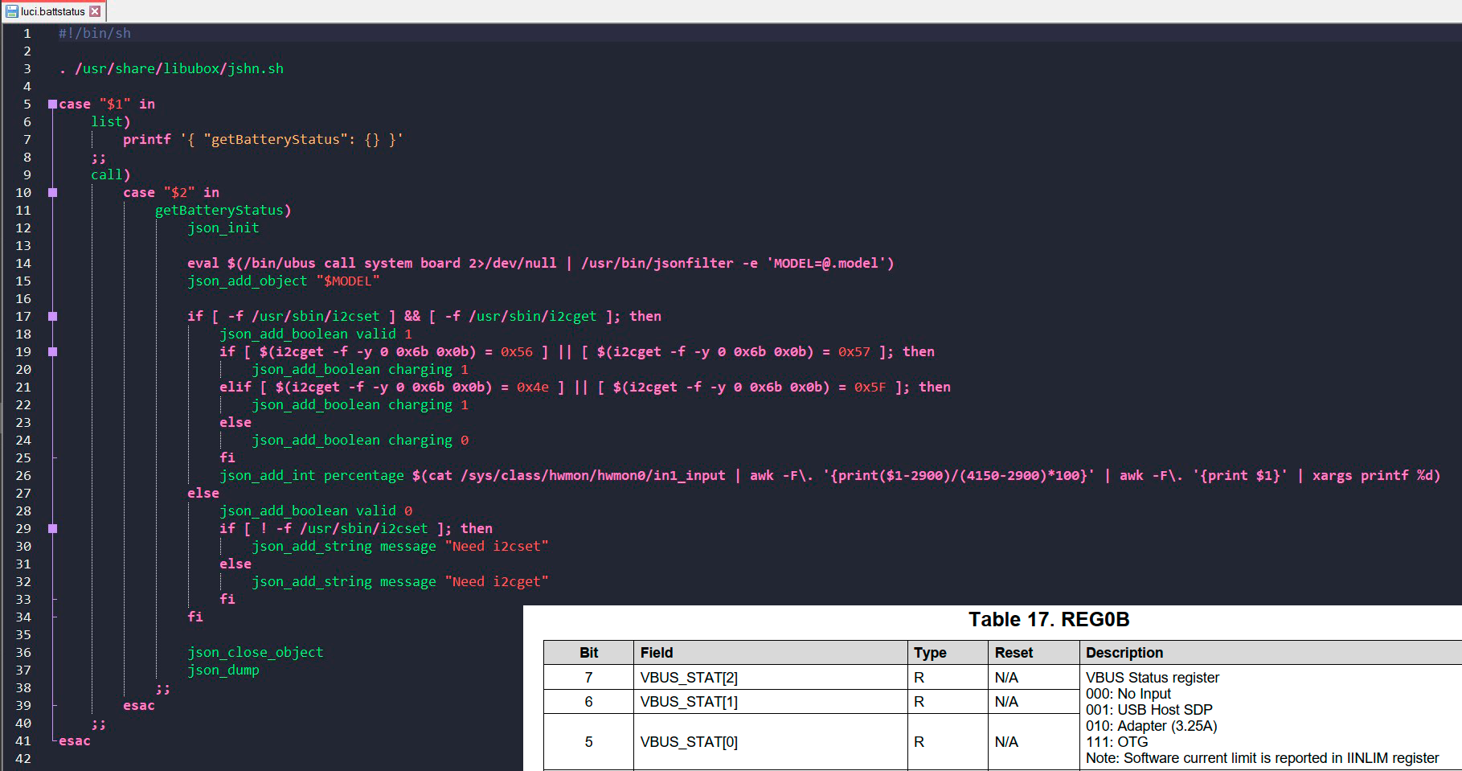Click '/usr/sbin/i2cget' on line 17
The image size is (1462, 771).
tap(533, 316)
